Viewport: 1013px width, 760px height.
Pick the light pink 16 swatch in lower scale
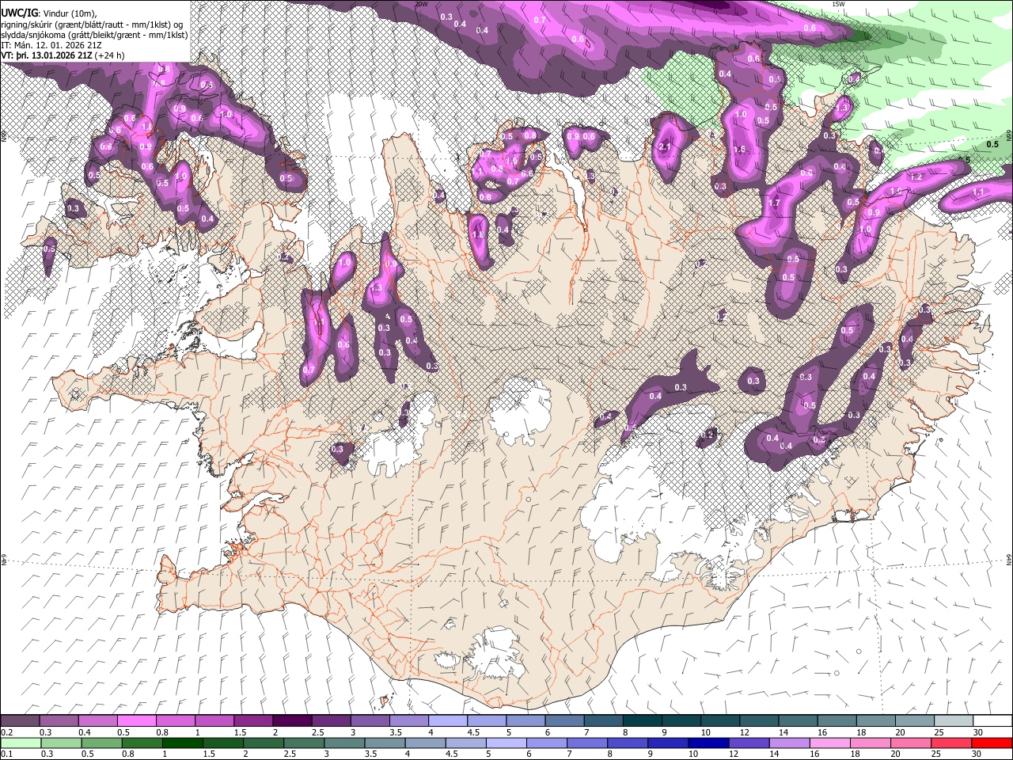[830, 743]
